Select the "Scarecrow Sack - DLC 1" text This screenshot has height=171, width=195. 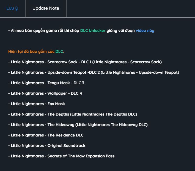(69, 62)
